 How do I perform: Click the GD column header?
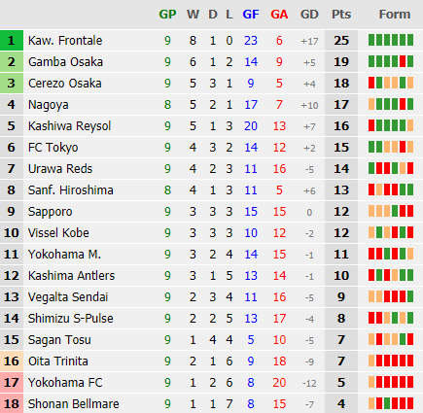[309, 15]
